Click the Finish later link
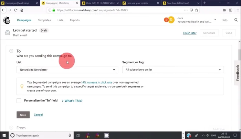 tap(190, 33)
